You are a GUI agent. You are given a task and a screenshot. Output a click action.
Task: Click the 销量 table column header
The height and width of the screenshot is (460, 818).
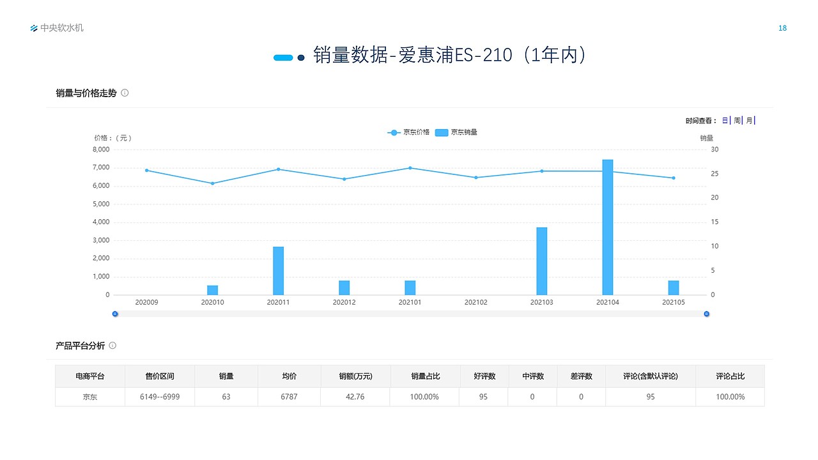226,376
